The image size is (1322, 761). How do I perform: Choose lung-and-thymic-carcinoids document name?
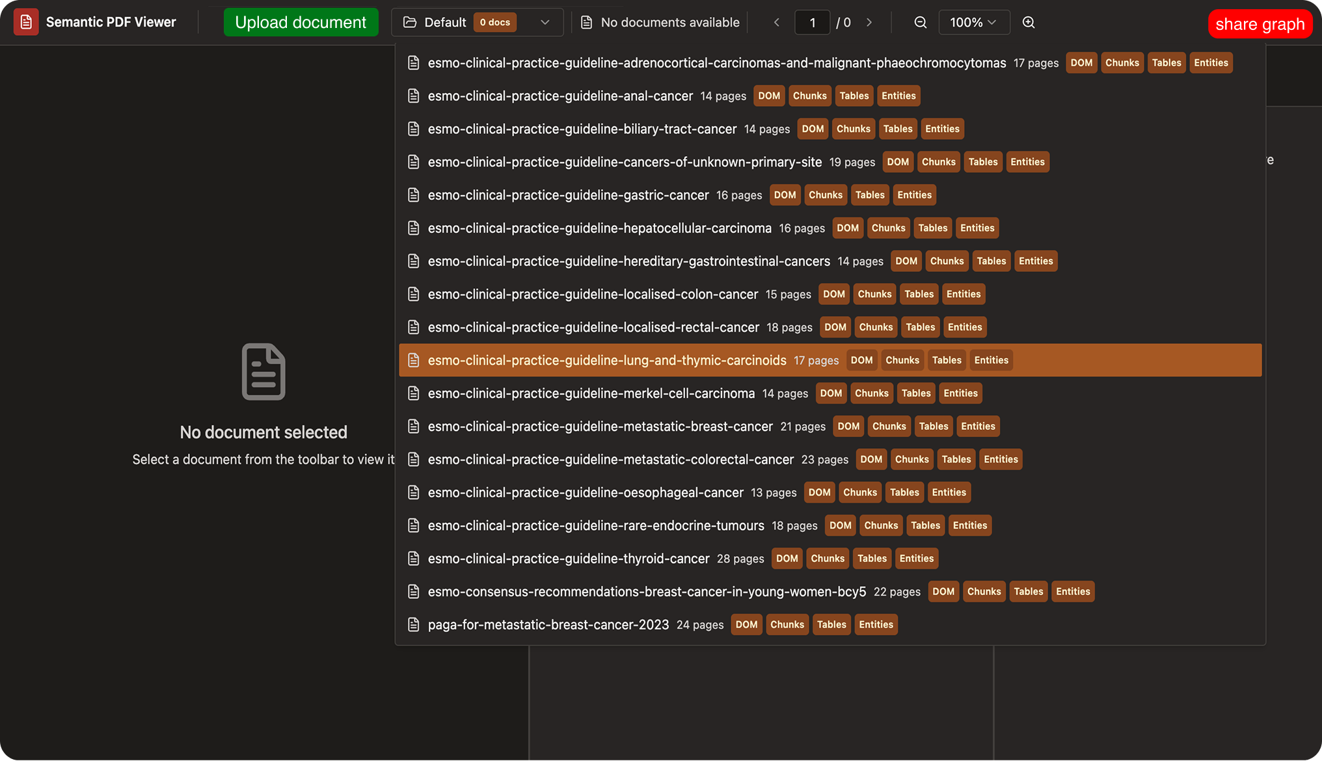pos(607,360)
